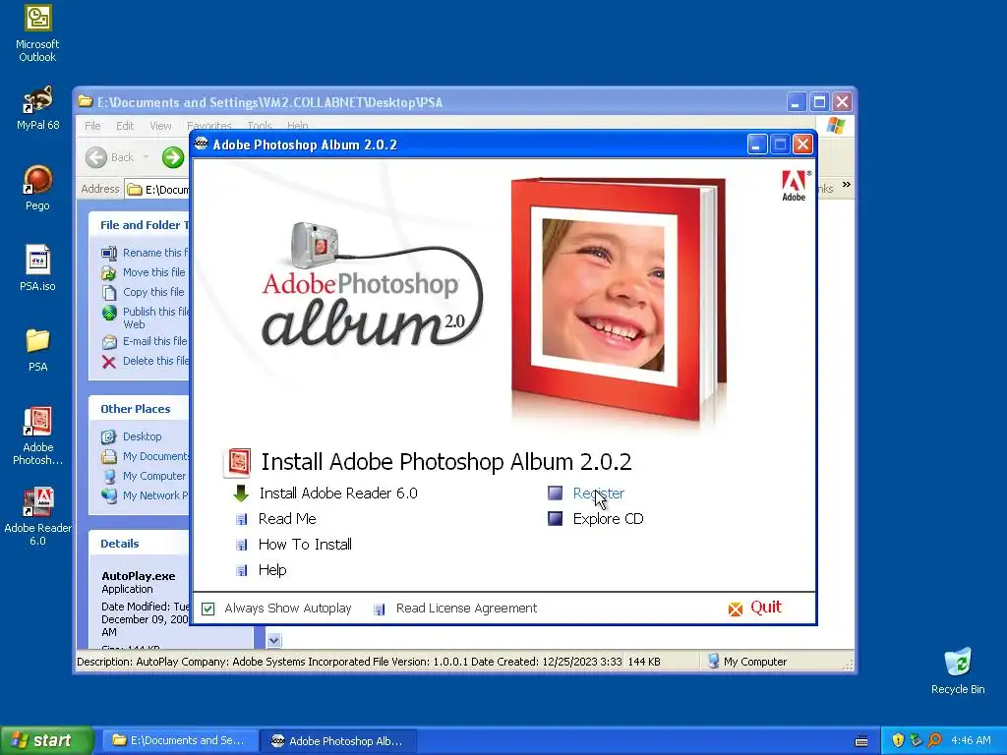The height and width of the screenshot is (755, 1007).
Task: Click the Explore CD link
Action: (x=608, y=519)
